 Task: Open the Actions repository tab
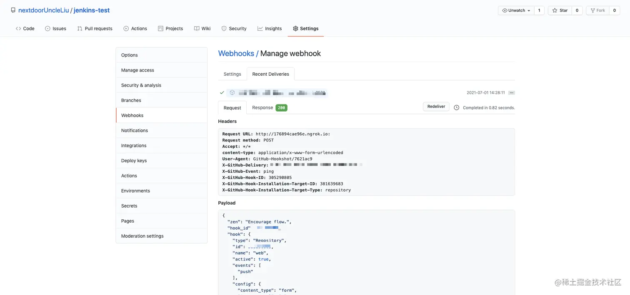(x=135, y=28)
